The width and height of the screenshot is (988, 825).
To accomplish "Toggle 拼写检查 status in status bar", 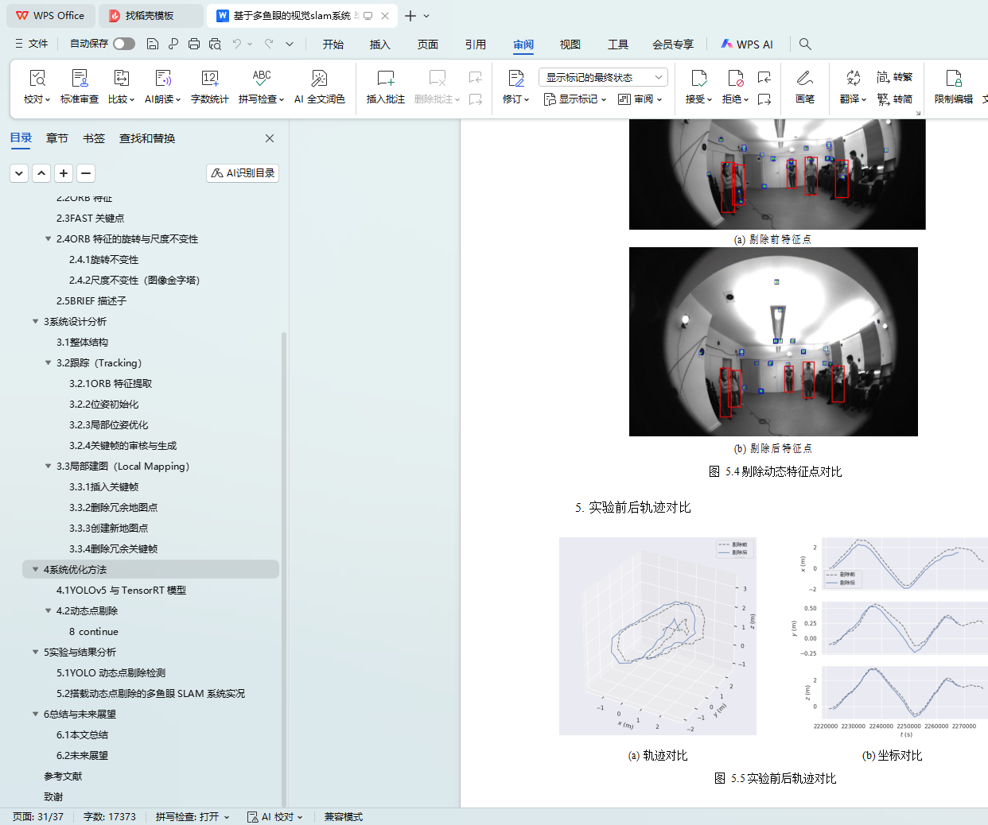I will (x=192, y=816).
